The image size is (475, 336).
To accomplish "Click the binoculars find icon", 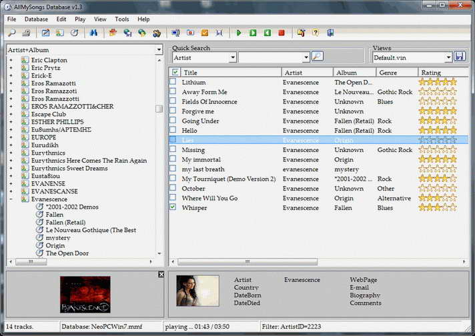I will click(93, 33).
